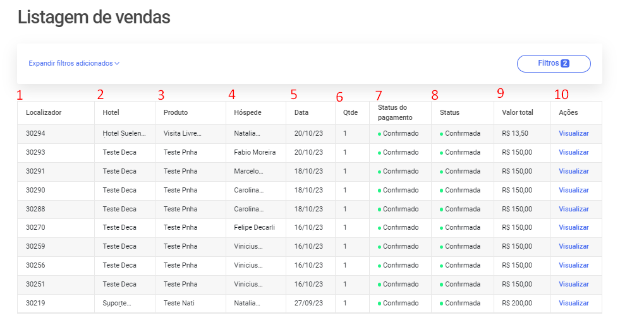Click the green payment status dot for 30294
Image resolution: width=620 pixels, height=325 pixels.
click(379, 134)
